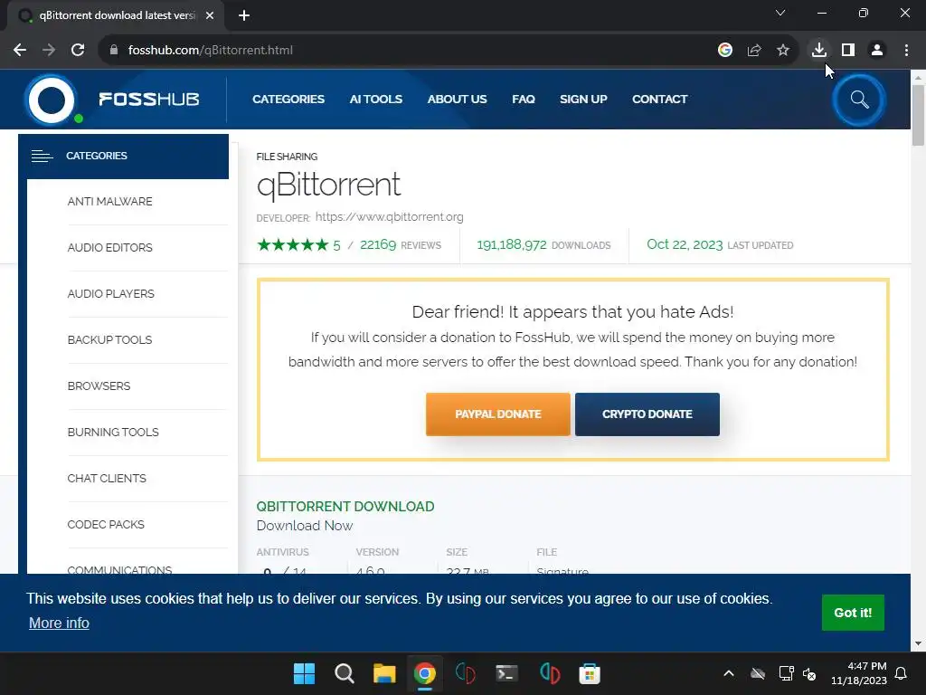Share this page via share icon
This screenshot has height=695, width=926.
(754, 51)
